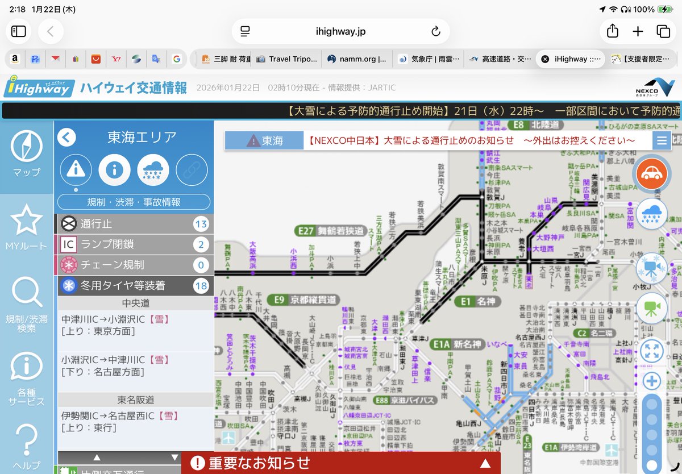Reload the ihighway.jp page
Viewport: 682px width, 474px height.
click(x=436, y=31)
